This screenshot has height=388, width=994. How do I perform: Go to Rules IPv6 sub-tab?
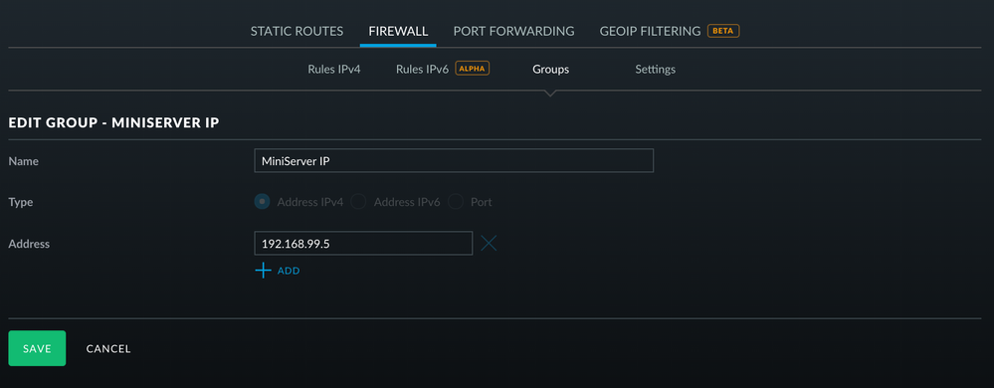point(422,69)
